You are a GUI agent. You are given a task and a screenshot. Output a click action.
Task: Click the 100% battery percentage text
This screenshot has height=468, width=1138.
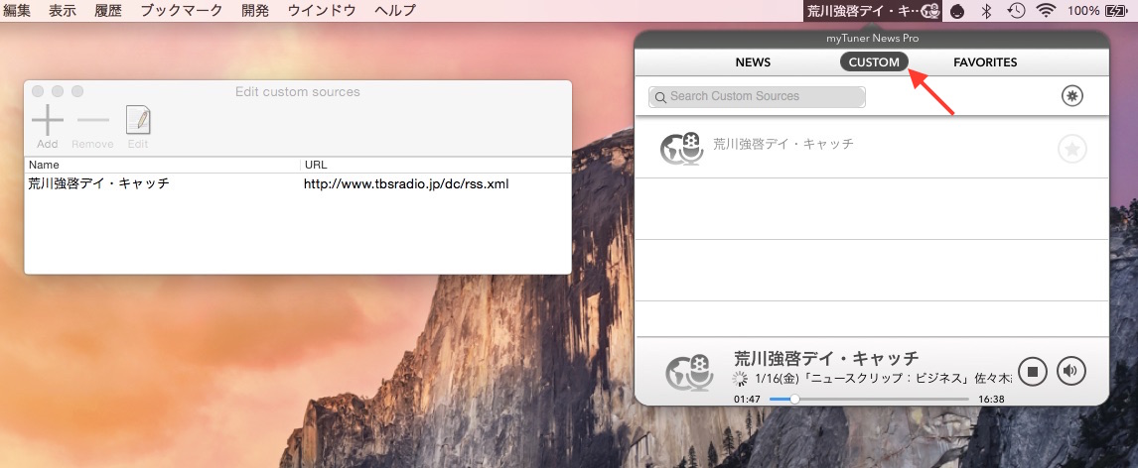click(1083, 11)
